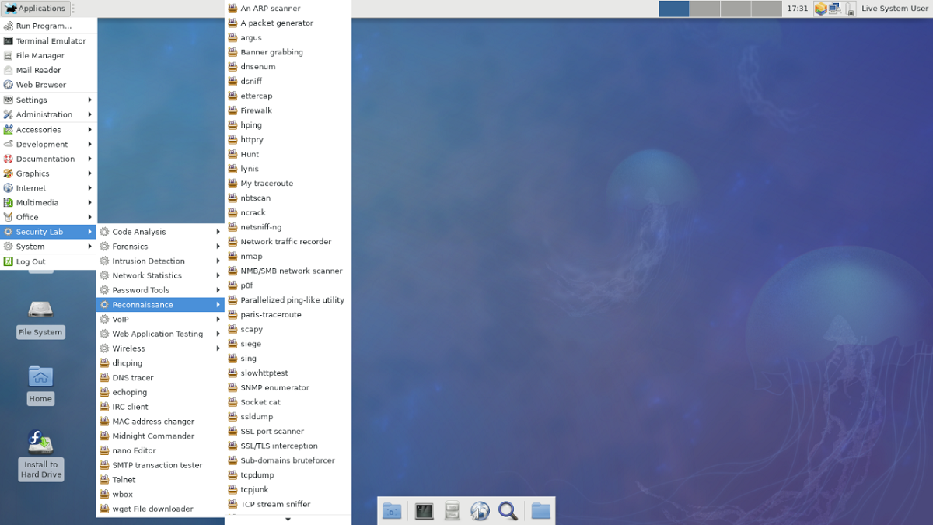Select the Security Lab menu entry
The height and width of the screenshot is (525, 933).
coord(48,232)
